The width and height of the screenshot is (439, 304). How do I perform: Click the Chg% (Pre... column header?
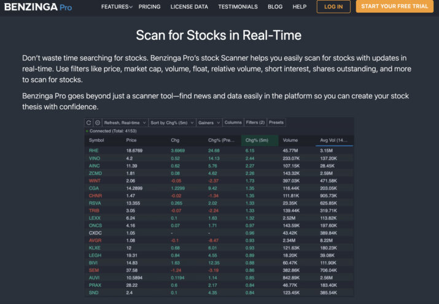(x=221, y=140)
